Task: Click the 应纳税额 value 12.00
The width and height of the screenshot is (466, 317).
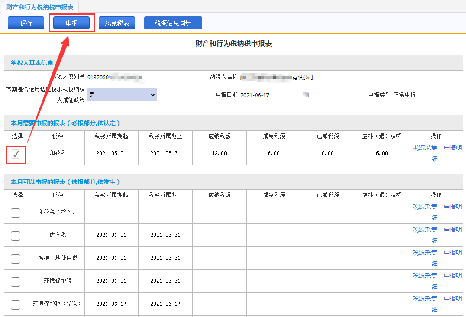Action: (219, 153)
